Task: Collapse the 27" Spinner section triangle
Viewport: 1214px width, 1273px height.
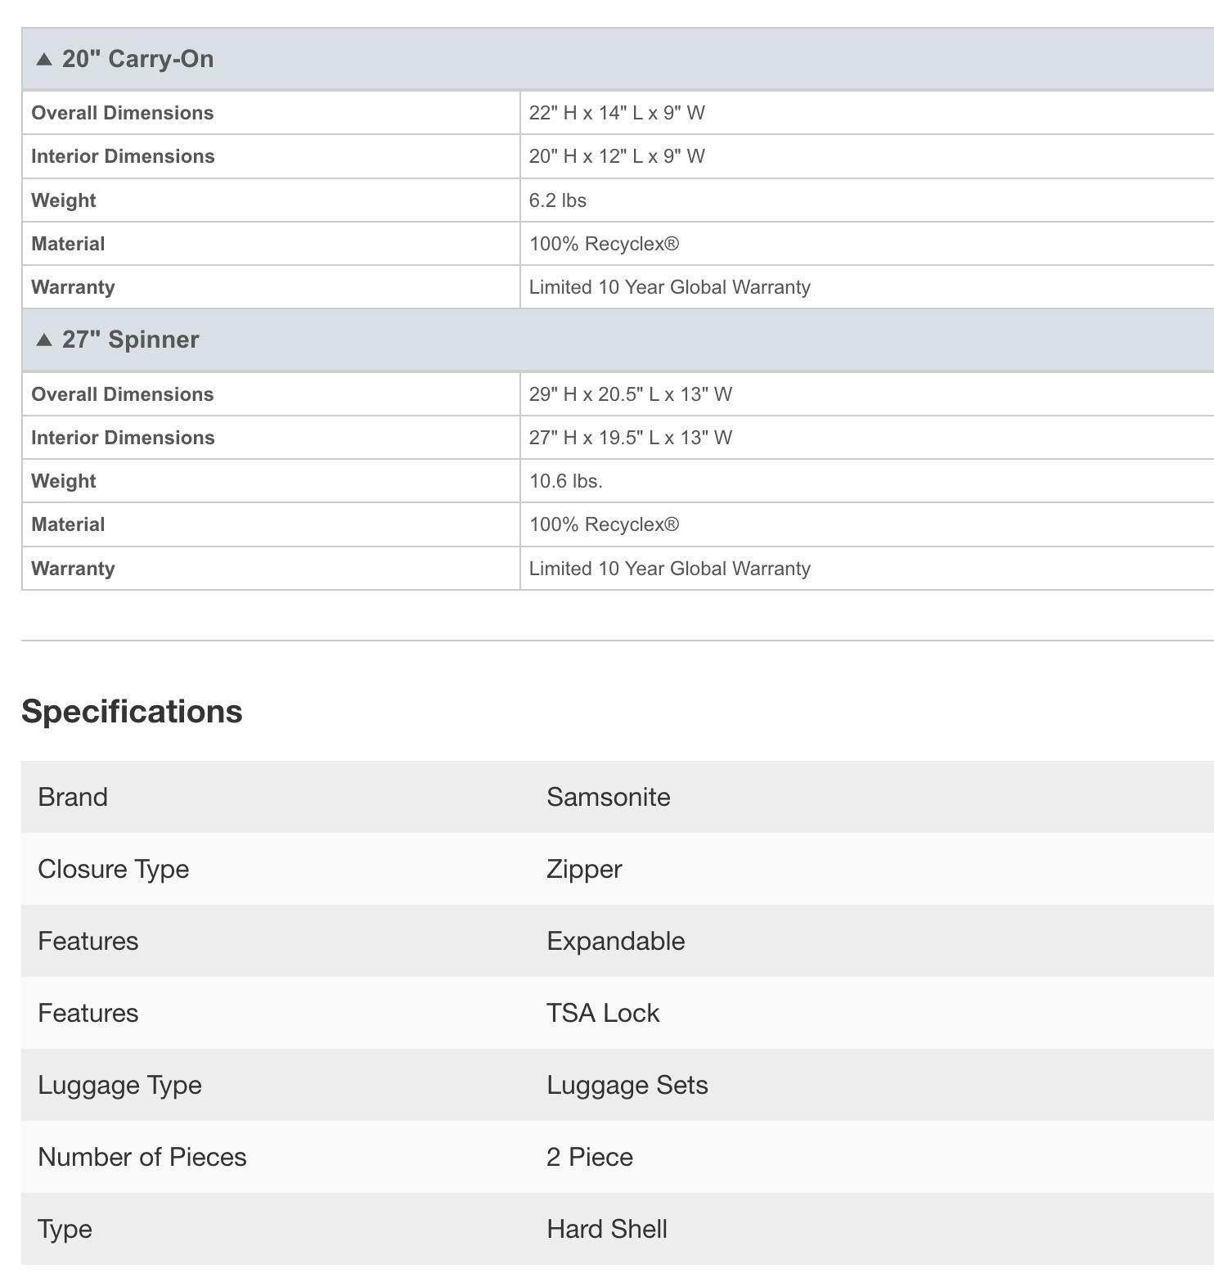Action: 44,340
